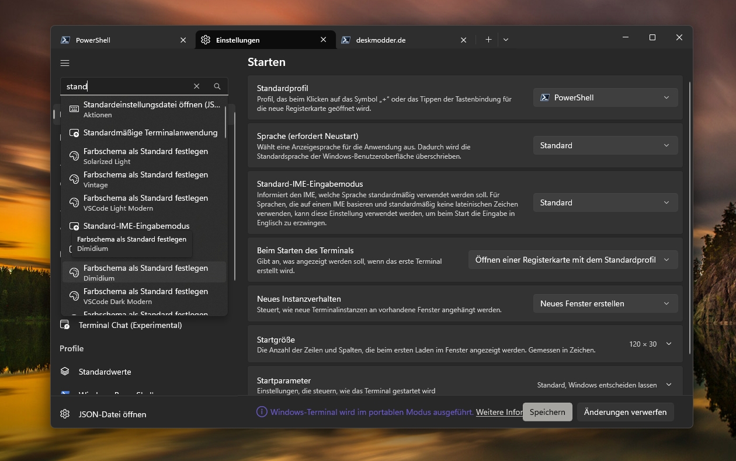Screen dimensions: 736x461
Task: Click Änderungen verwerfen button
Action: click(x=625, y=412)
